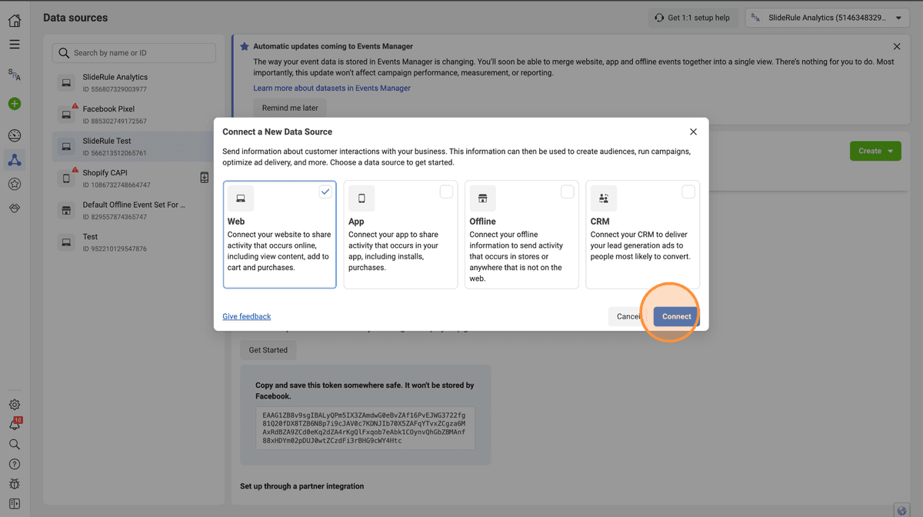
Task: Check the App data source checkbox
Action: click(446, 192)
